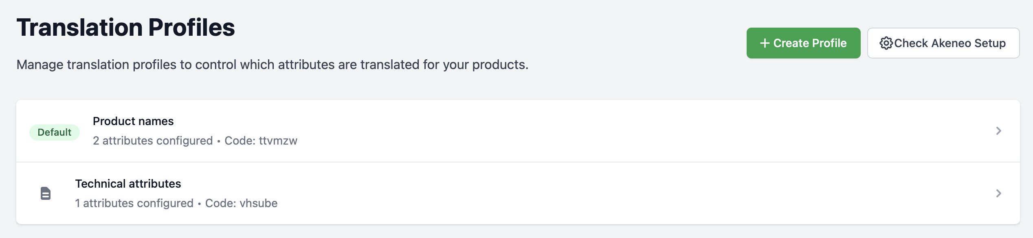Image resolution: width=1033 pixels, height=238 pixels.
Task: Expand Technical attributes using its right chevron
Action: (x=998, y=193)
